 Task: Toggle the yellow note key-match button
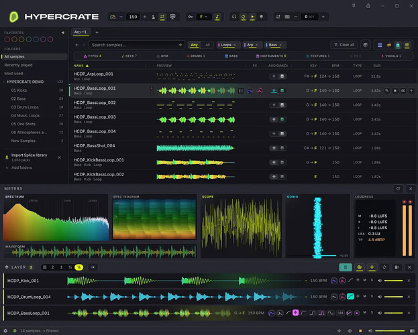(x=217, y=17)
